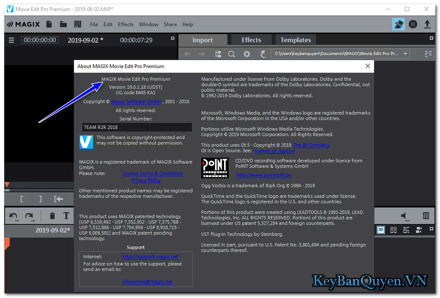Jump to range start button
The image size is (440, 298).
[x=59, y=199]
